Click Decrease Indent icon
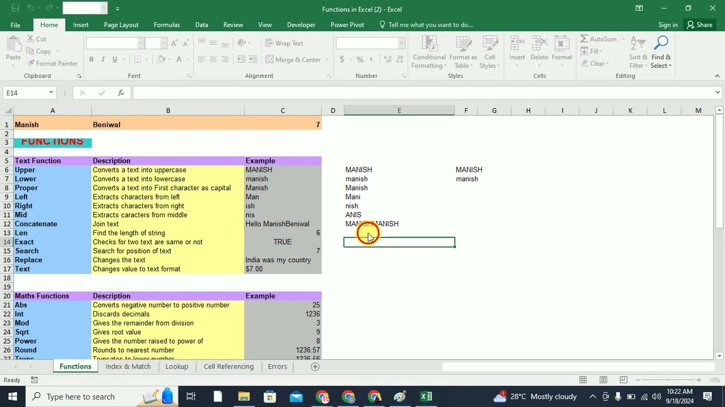This screenshot has width=725, height=407. (x=242, y=59)
